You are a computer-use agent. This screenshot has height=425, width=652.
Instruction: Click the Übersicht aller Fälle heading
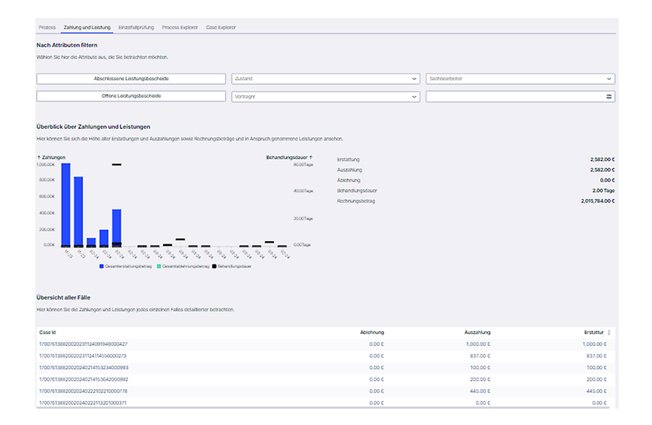(63, 298)
